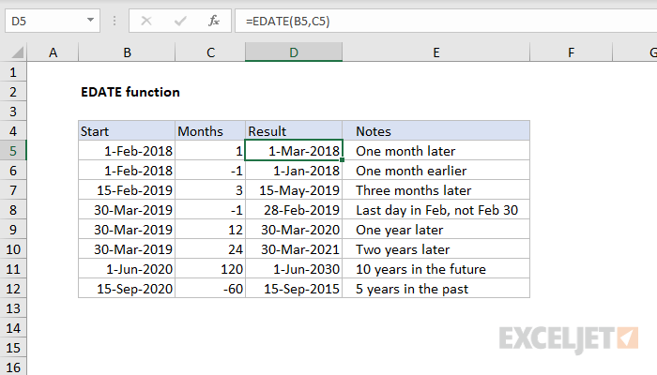
Task: Select column B header
Action: [x=127, y=53]
